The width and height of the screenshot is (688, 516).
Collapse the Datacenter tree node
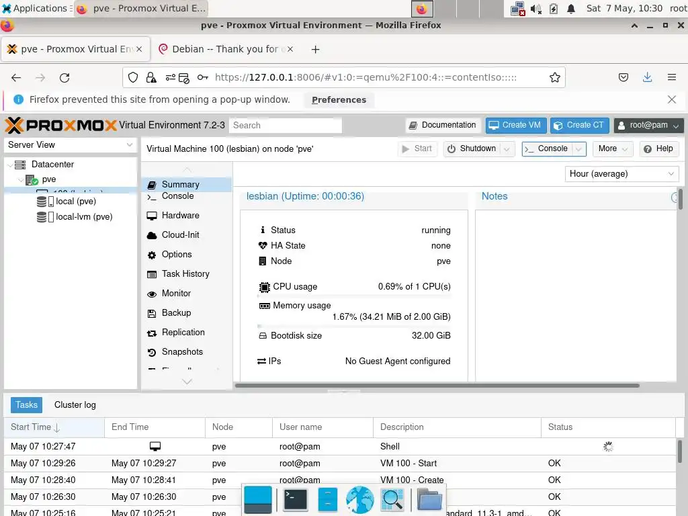point(11,165)
